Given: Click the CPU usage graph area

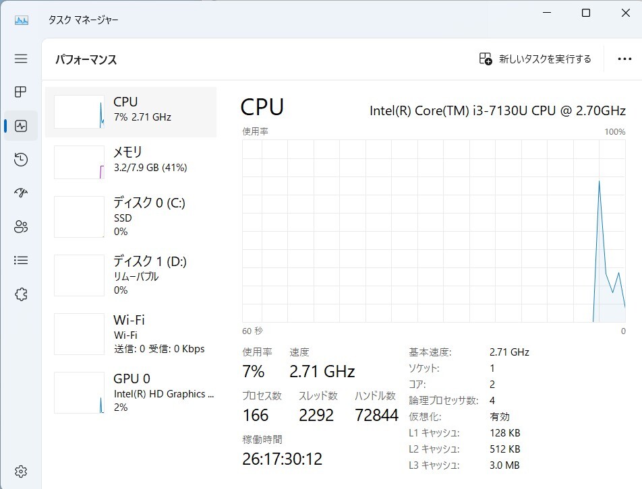Looking at the screenshot, I should point(434,231).
